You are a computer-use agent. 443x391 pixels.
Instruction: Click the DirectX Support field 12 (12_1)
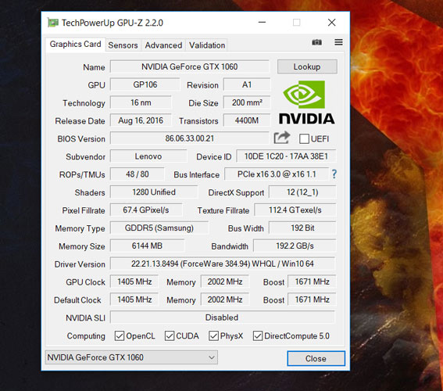[x=302, y=192]
